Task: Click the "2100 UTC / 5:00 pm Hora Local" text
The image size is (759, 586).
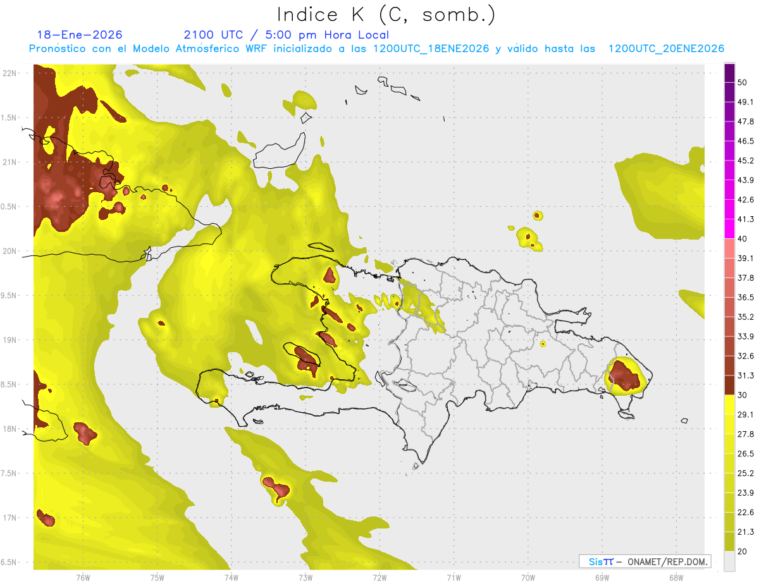Action: [x=286, y=35]
